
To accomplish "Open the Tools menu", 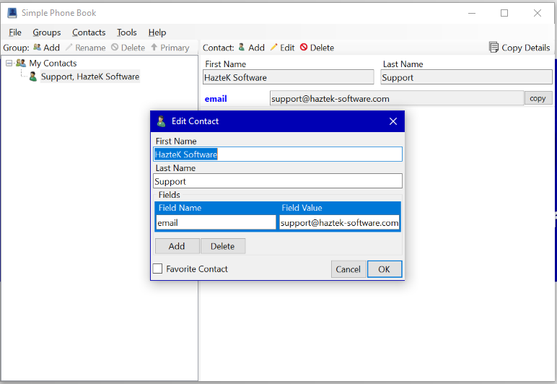I will point(127,32).
